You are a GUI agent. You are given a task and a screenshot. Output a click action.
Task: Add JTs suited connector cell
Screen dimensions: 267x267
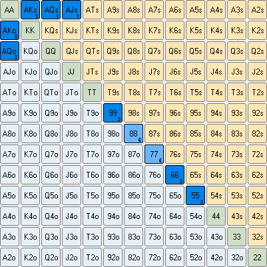tap(92, 72)
